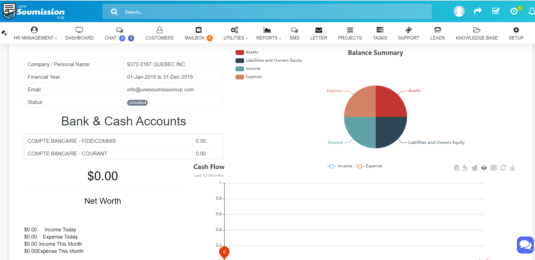Click the Search input field
535x260 pixels.
pyautogui.click(x=267, y=12)
